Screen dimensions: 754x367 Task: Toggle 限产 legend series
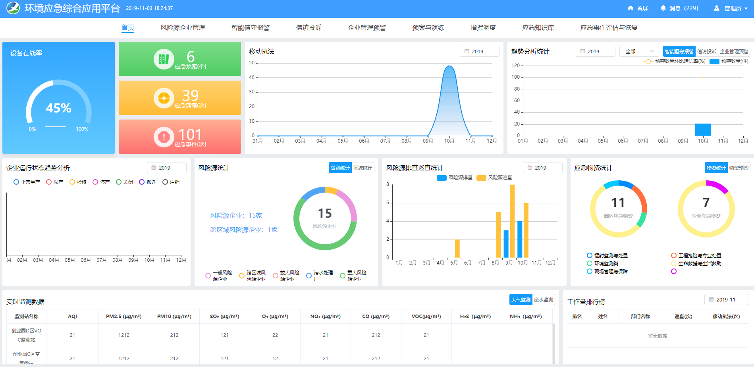tap(54, 182)
